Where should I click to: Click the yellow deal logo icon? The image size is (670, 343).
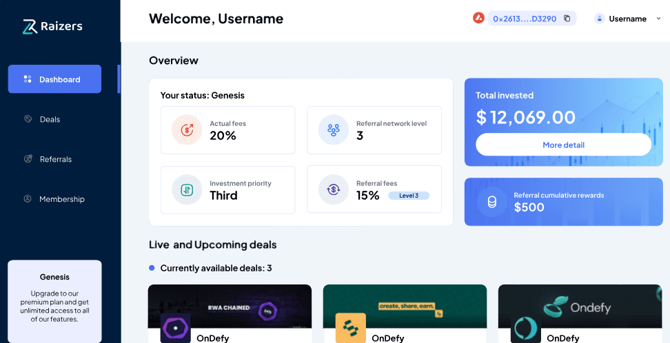click(x=350, y=328)
